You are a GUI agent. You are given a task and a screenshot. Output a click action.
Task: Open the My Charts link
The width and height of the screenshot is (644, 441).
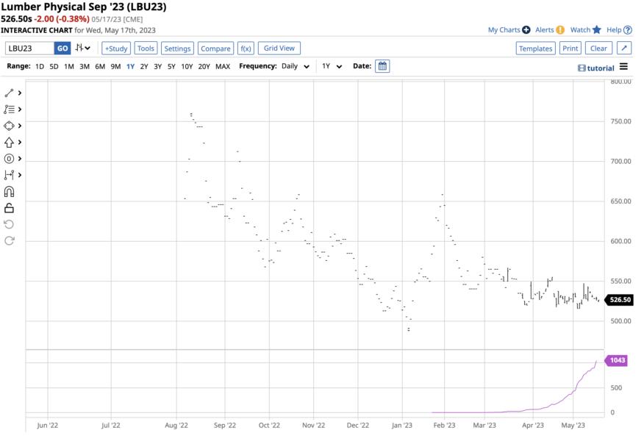504,30
